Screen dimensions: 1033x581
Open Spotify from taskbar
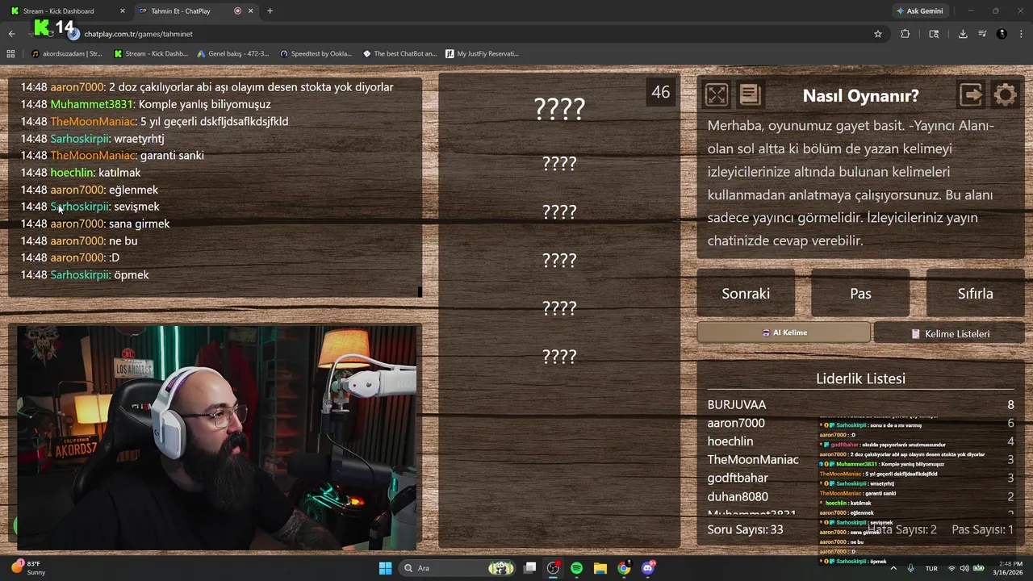point(576,568)
